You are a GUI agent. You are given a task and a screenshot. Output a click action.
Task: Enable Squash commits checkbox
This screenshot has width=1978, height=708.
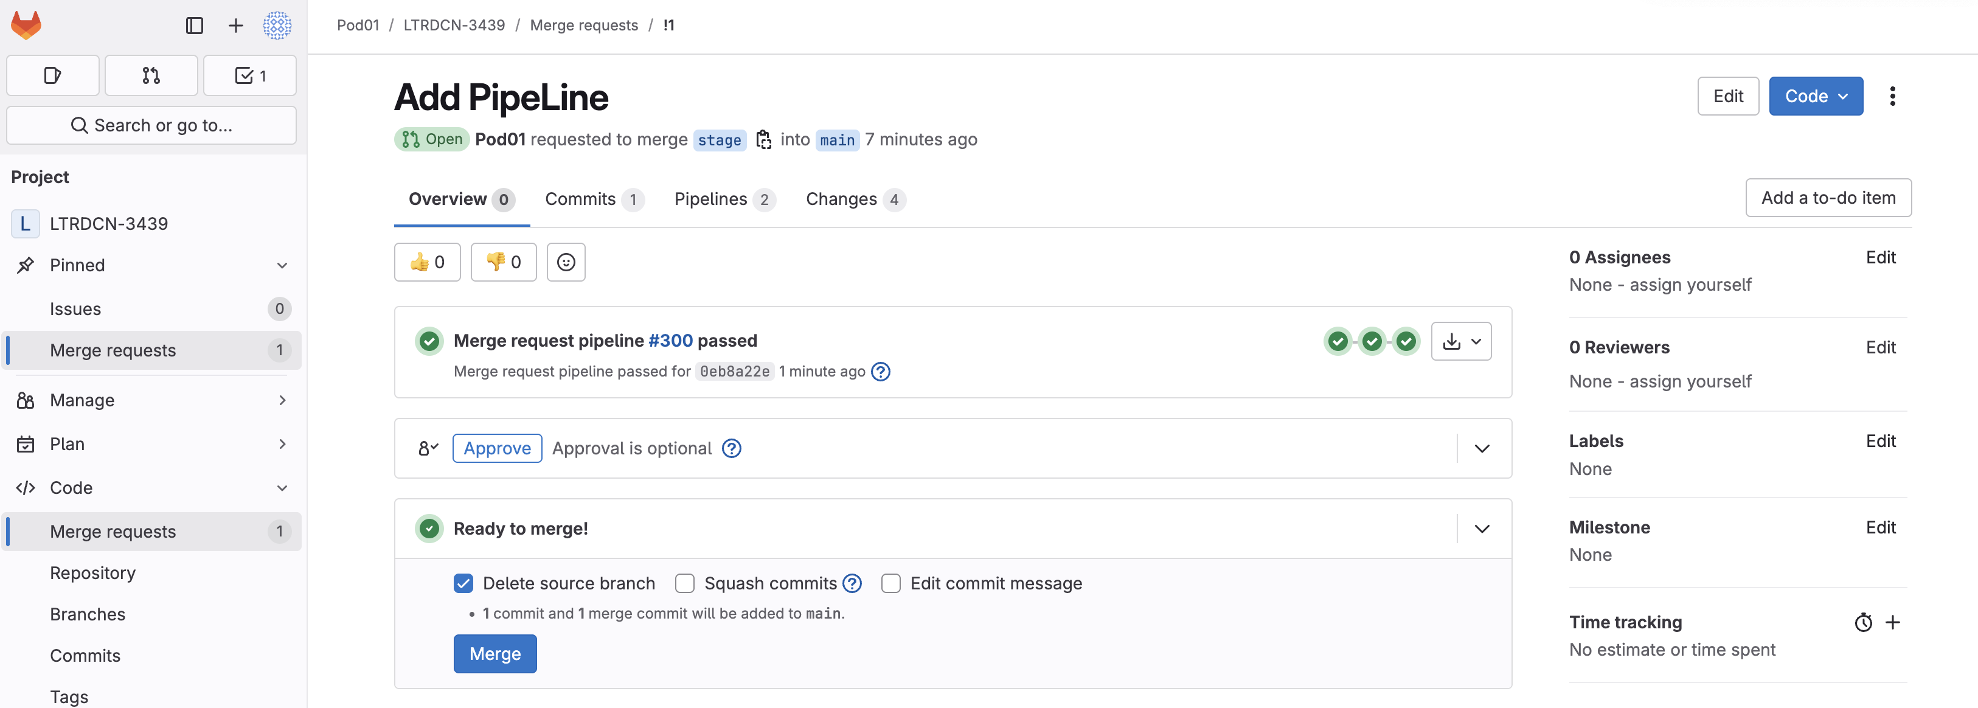coord(684,583)
